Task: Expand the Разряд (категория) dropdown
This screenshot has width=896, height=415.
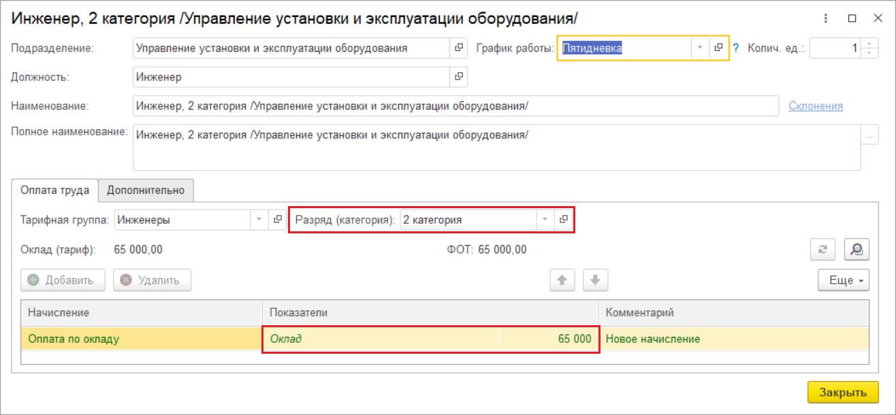Action: tap(545, 220)
